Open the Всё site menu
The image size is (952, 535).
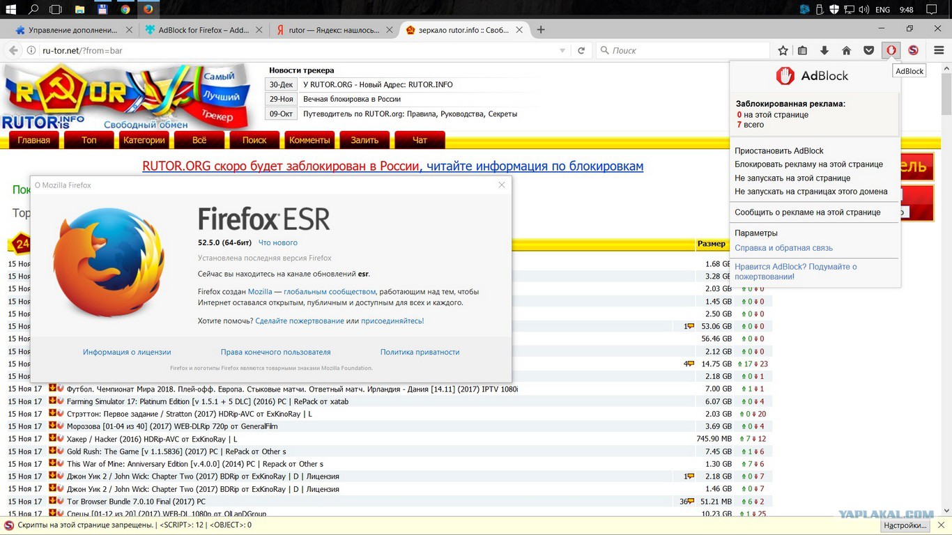[x=199, y=140]
